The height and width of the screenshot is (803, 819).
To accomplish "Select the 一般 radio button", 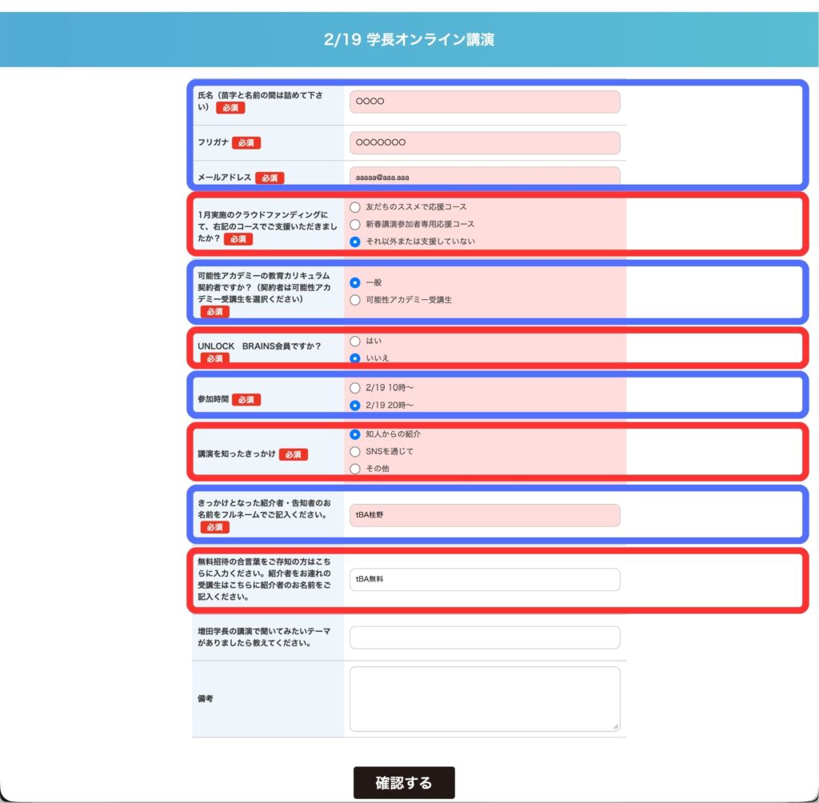I will click(x=356, y=282).
